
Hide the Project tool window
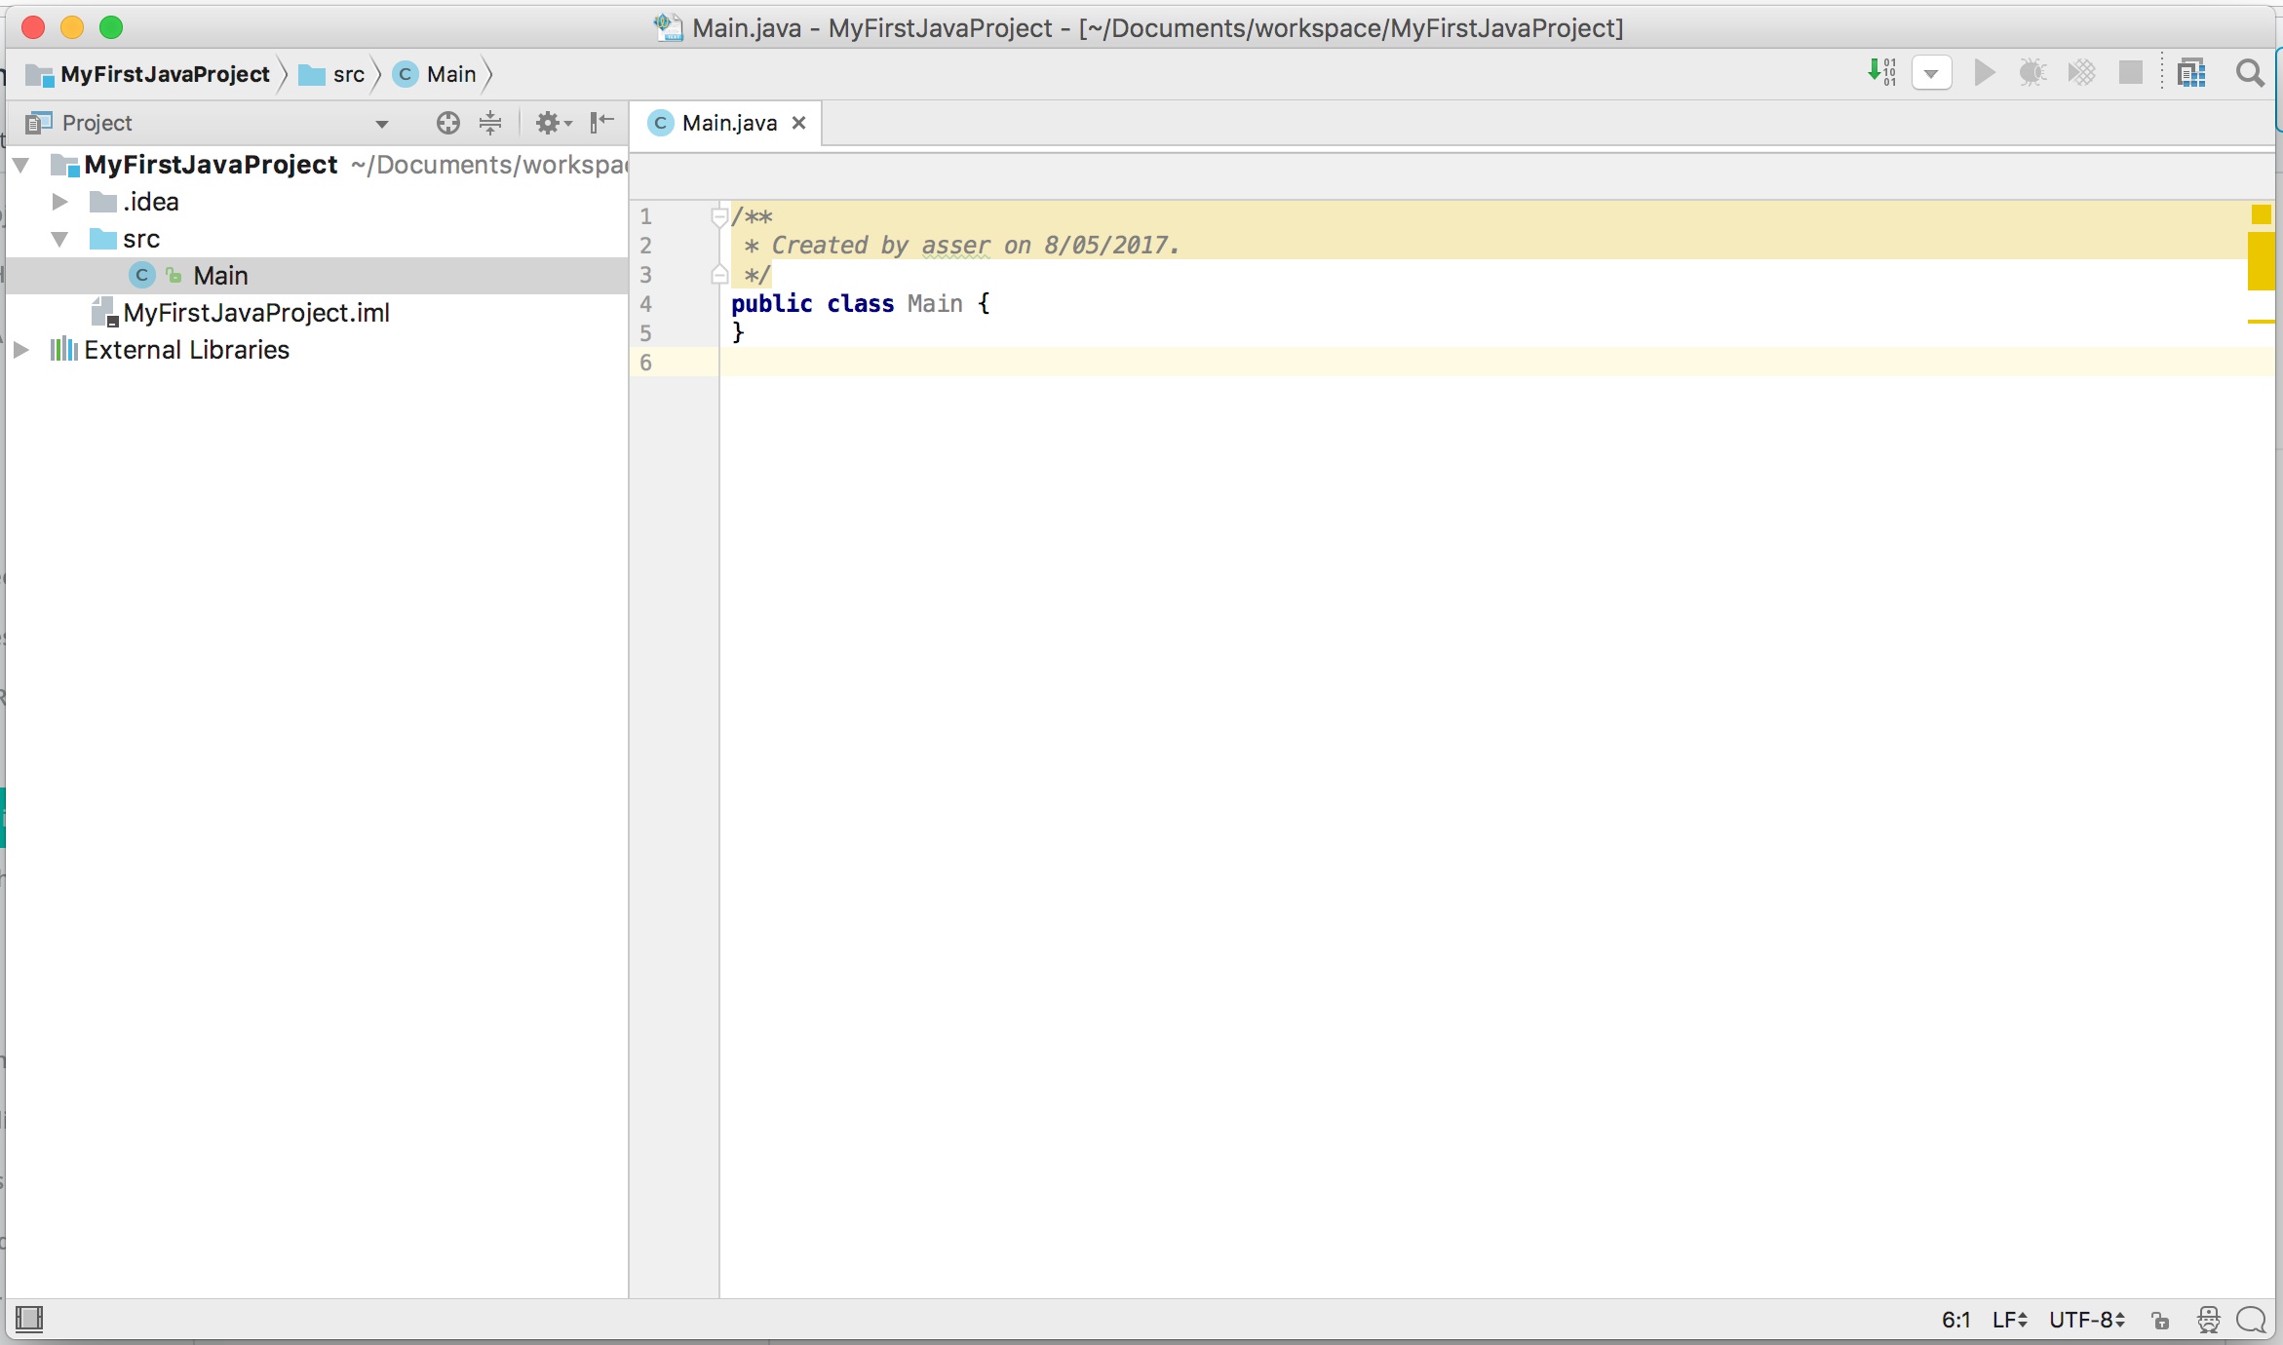tap(602, 122)
